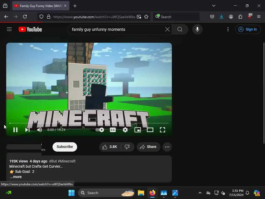This screenshot has width=265, height=199.
Task: Close the Family Guy Funny Video tab
Action: [65, 6]
